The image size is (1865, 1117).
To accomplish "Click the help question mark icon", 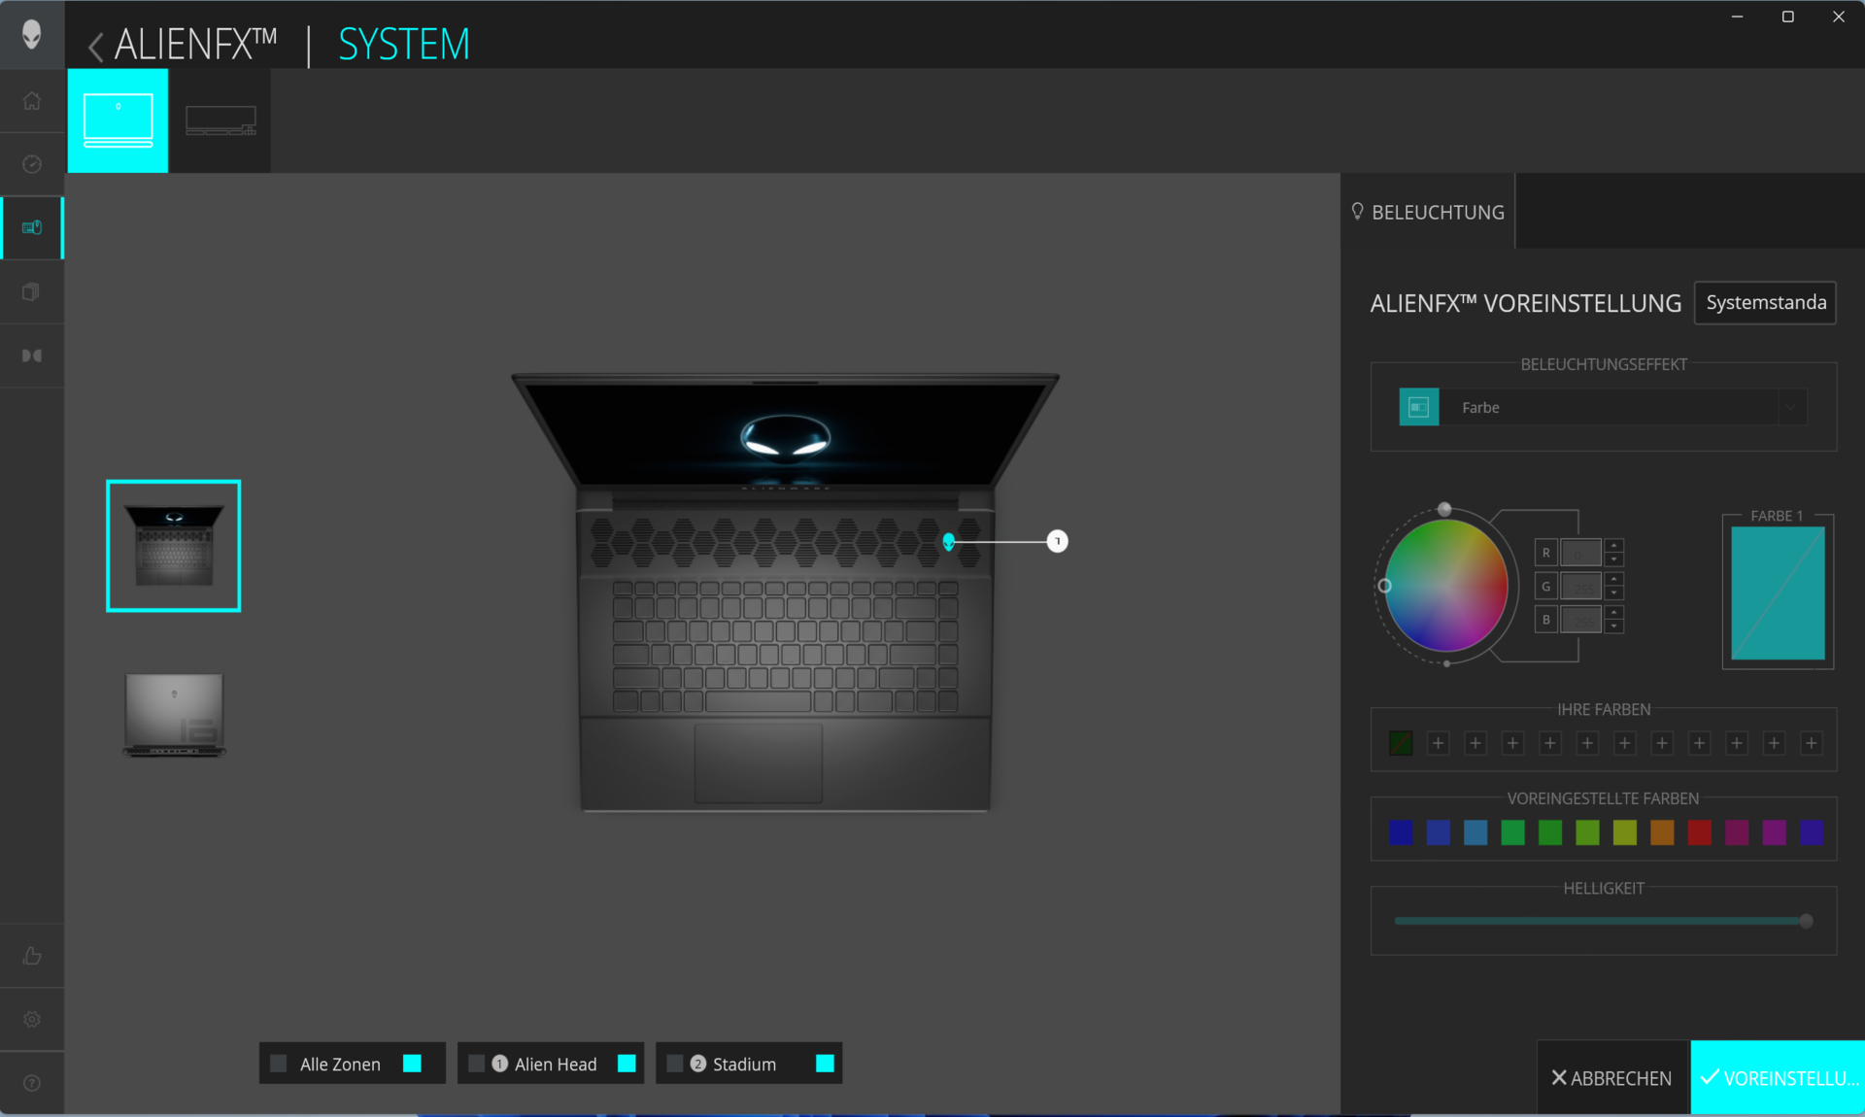I will [x=31, y=1083].
